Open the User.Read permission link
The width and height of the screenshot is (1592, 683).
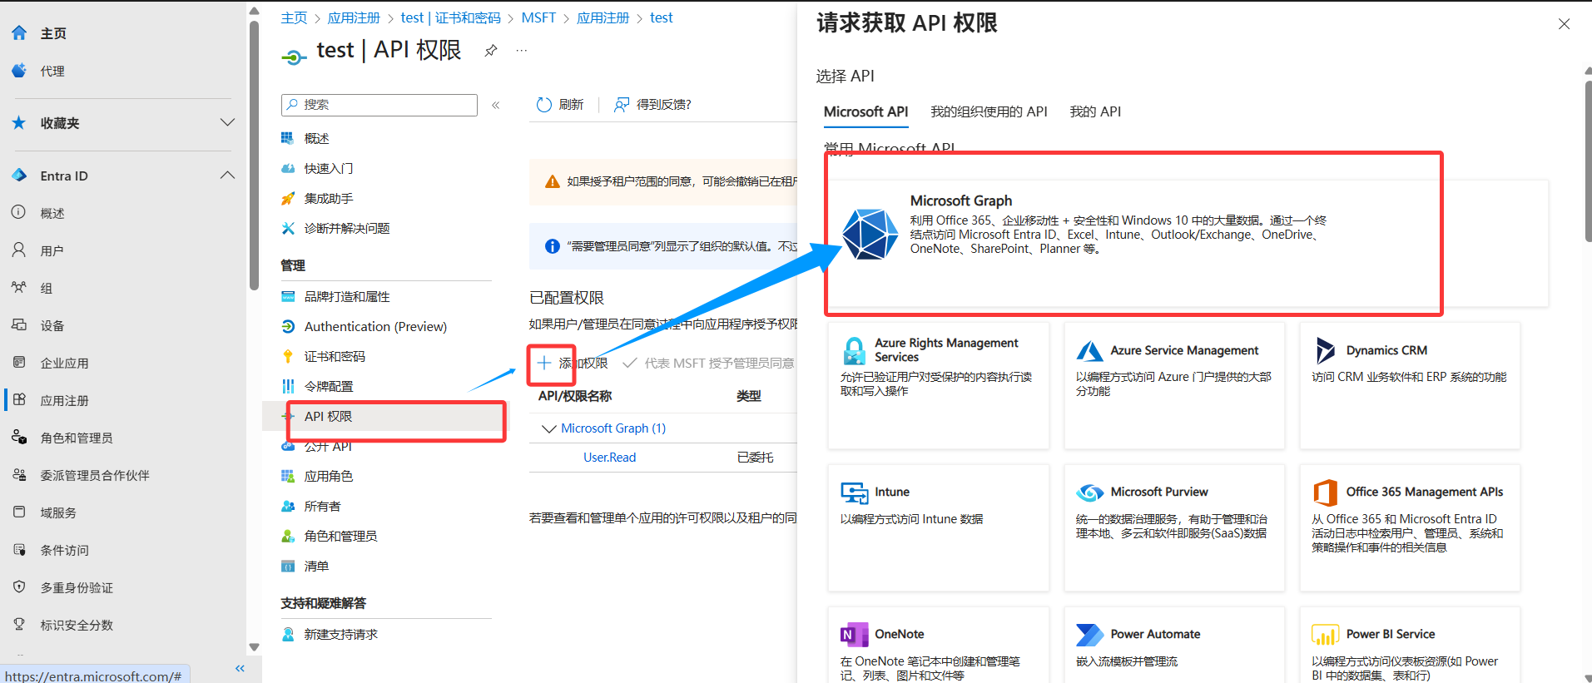tap(609, 458)
